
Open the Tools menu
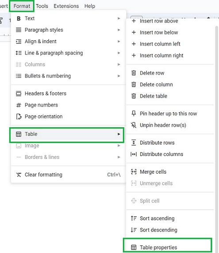pos(42,6)
